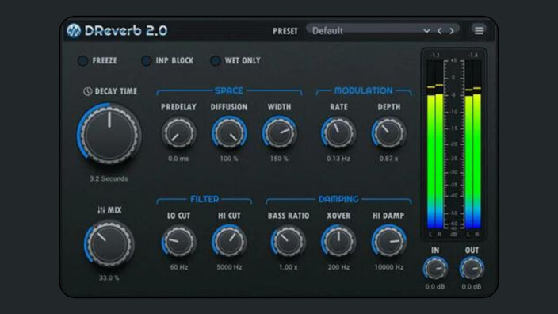Image resolution: width=558 pixels, height=314 pixels.
Task: Enable the Inp Block toggle
Action: (146, 61)
